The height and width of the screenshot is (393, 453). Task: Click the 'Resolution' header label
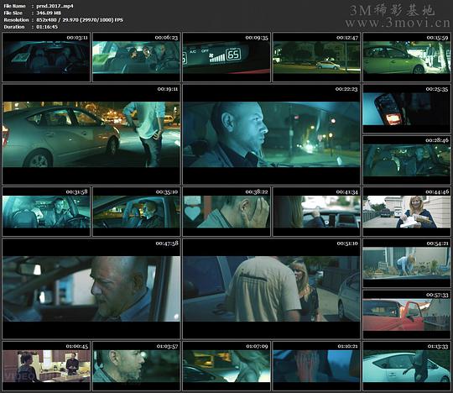[x=16, y=20]
